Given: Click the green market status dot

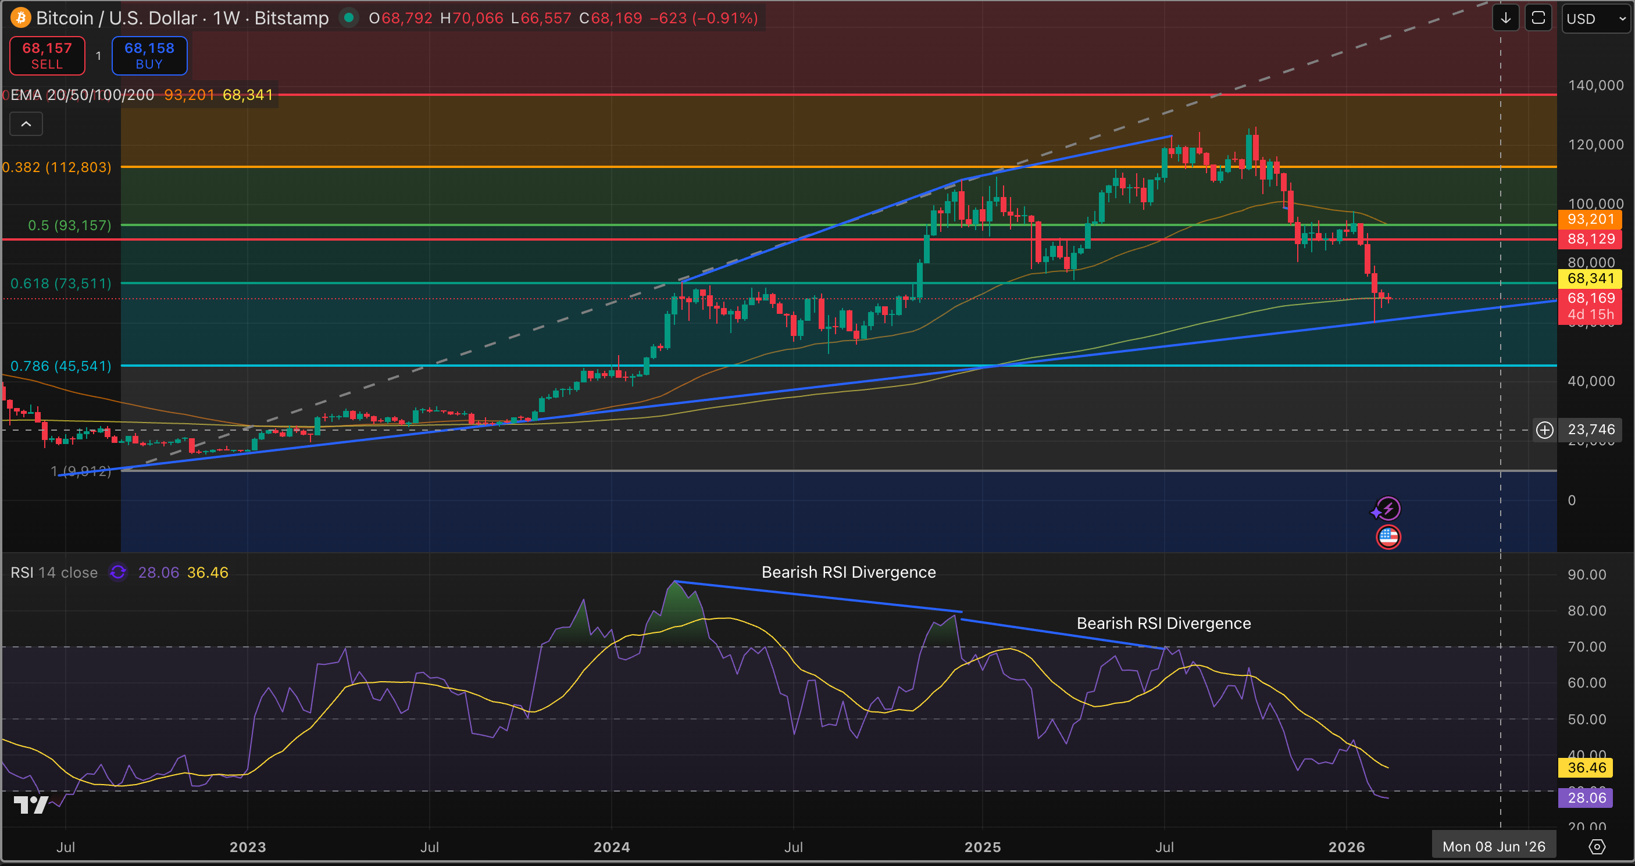Looking at the screenshot, I should tap(348, 18).
